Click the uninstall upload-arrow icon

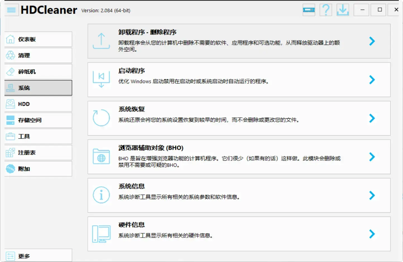(101, 41)
